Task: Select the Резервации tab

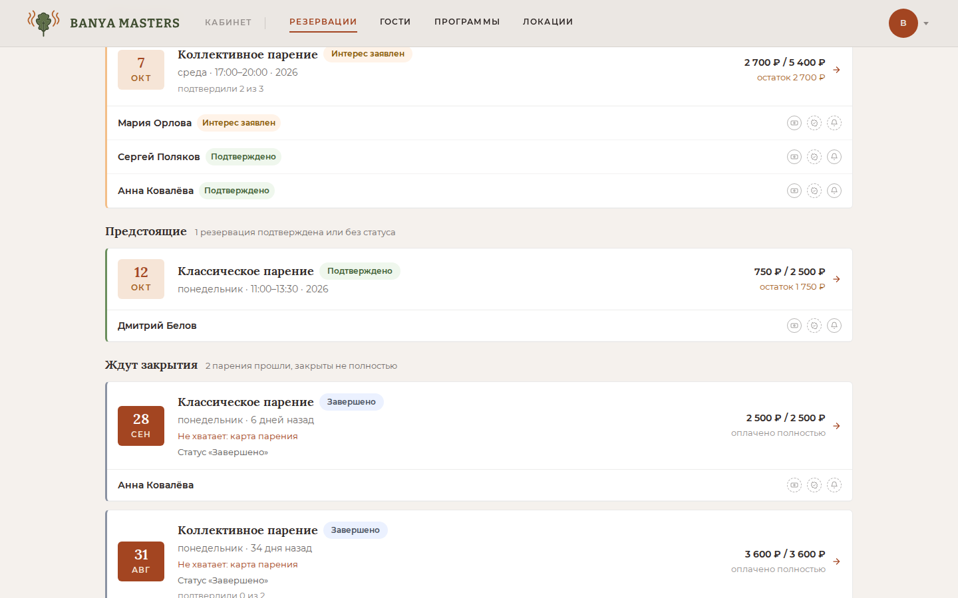Action: pos(323,22)
